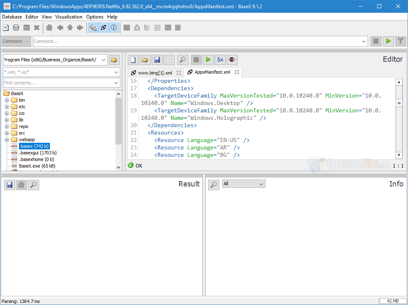
Task: Select the $x external variables icon
Action: pos(220,60)
